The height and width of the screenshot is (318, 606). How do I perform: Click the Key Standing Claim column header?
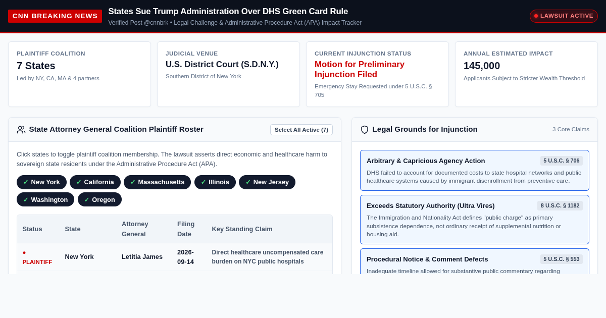(242, 229)
